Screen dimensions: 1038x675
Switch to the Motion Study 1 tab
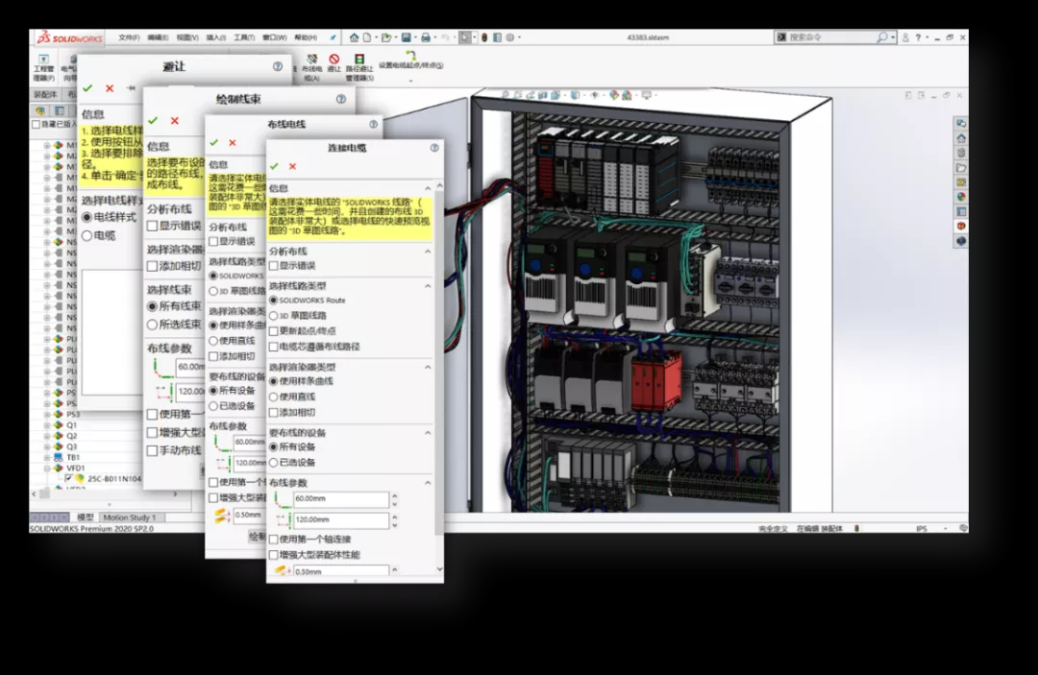129,518
